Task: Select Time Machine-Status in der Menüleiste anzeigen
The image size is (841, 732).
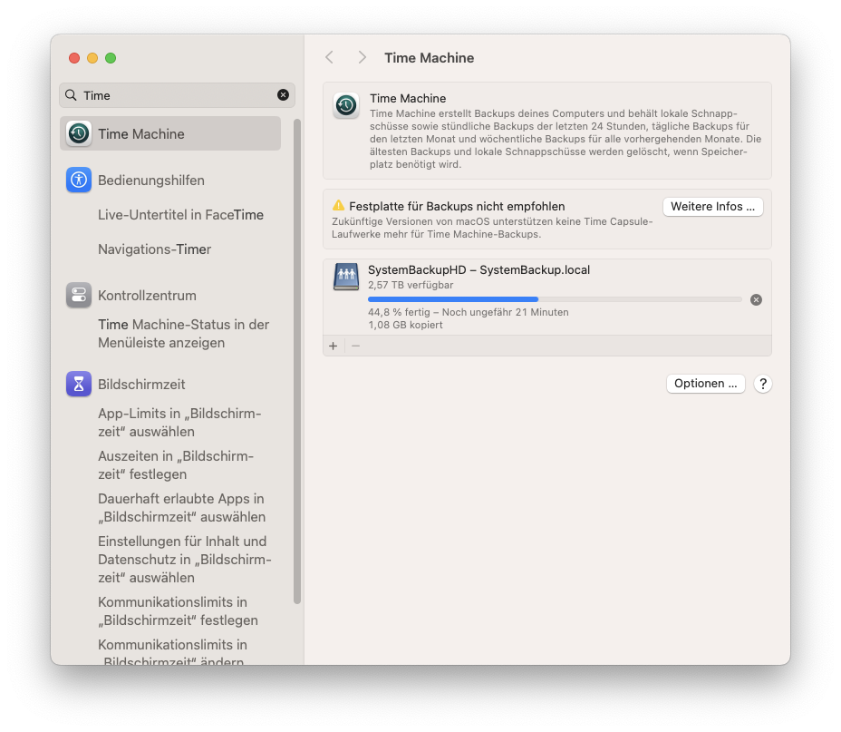Action: click(x=183, y=333)
